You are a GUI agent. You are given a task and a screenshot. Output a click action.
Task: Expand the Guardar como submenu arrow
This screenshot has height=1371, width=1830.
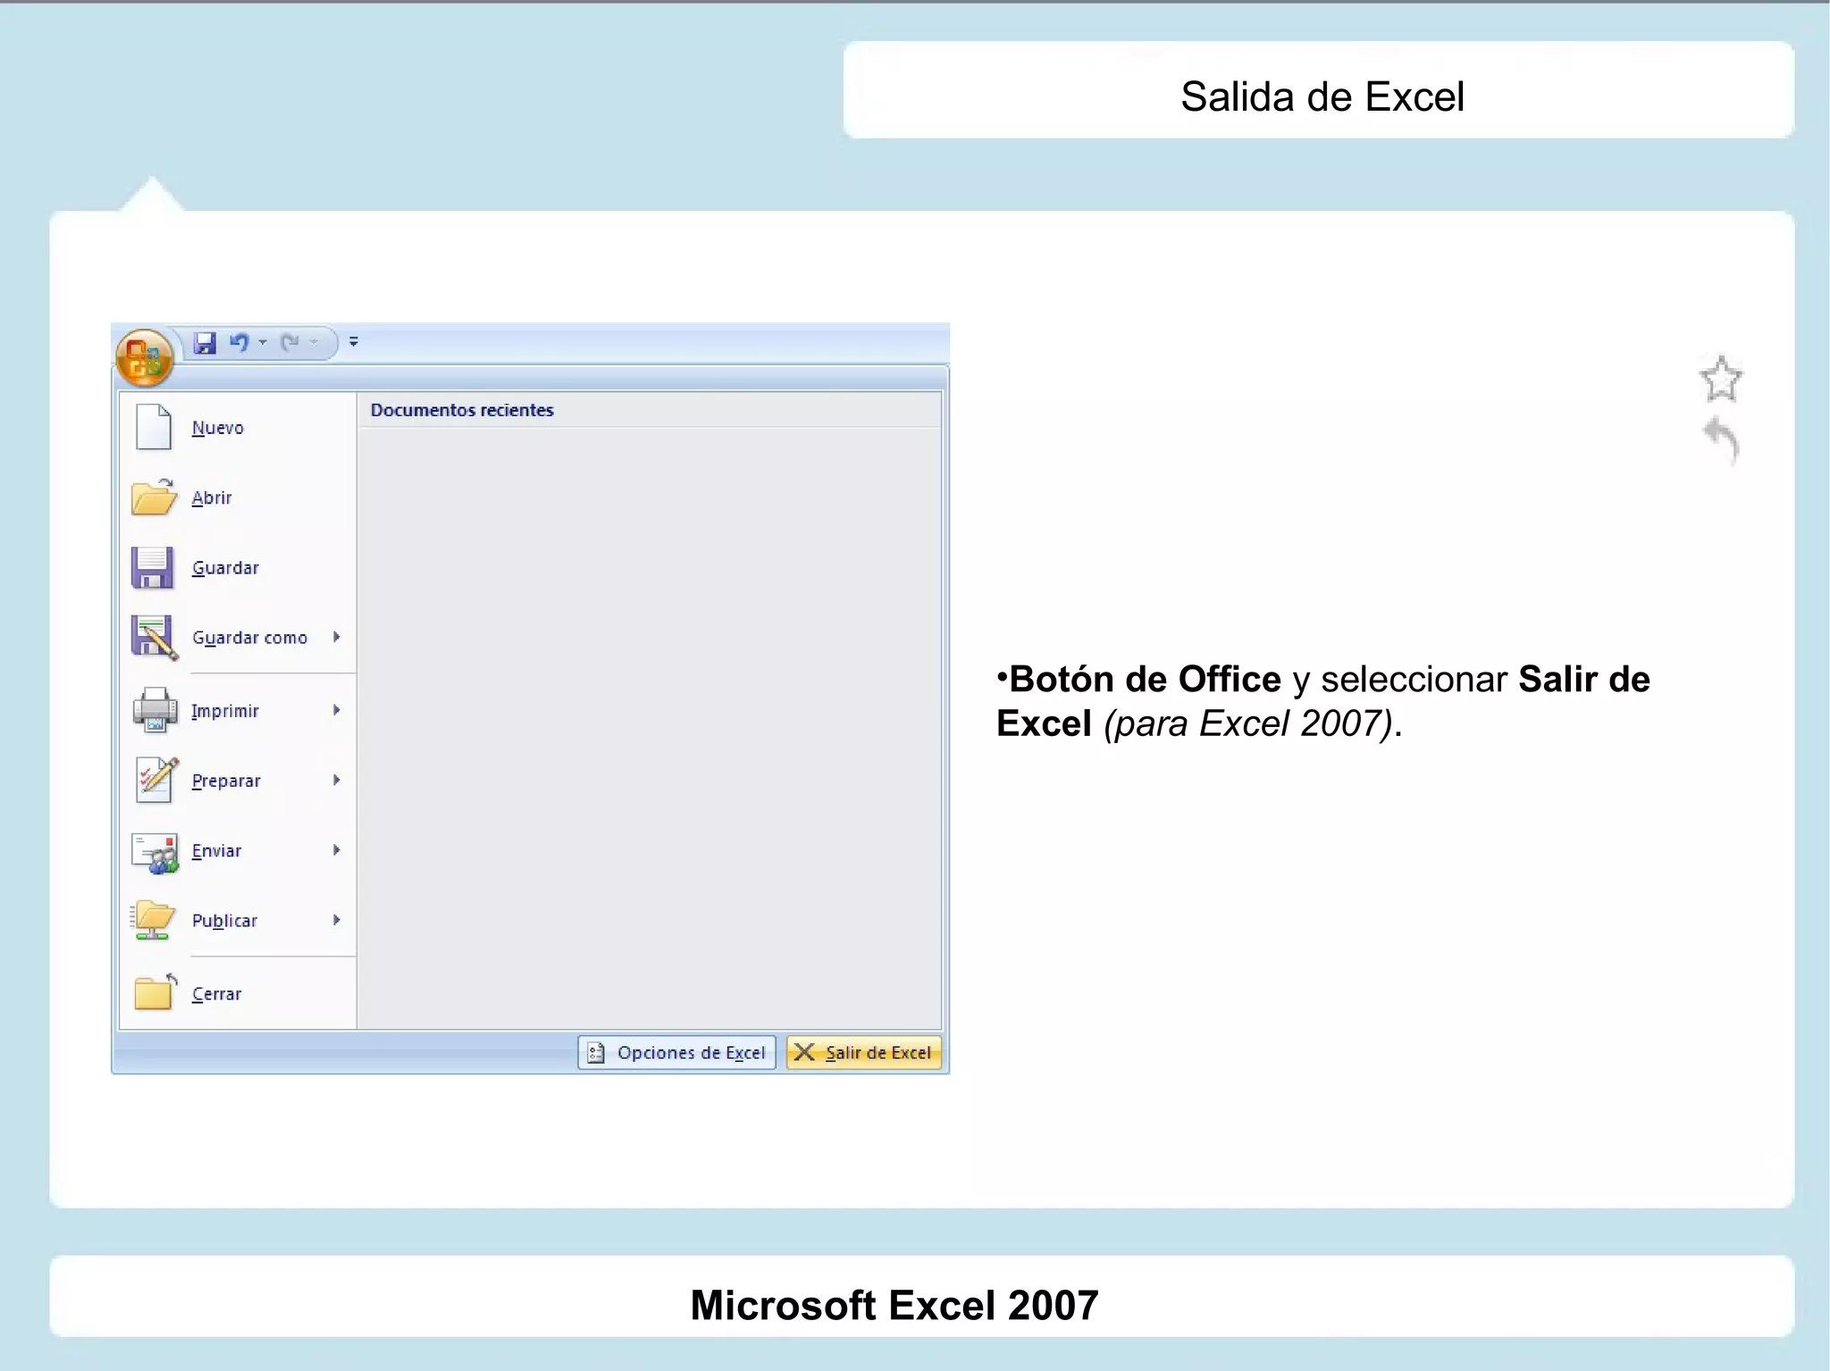pyautogui.click(x=337, y=637)
